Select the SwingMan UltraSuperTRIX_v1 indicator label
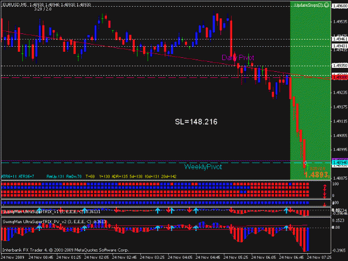This screenshot has width=348, height=261. (51, 212)
